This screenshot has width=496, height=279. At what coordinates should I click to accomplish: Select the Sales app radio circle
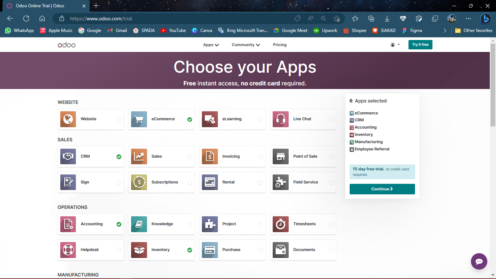coord(190,157)
